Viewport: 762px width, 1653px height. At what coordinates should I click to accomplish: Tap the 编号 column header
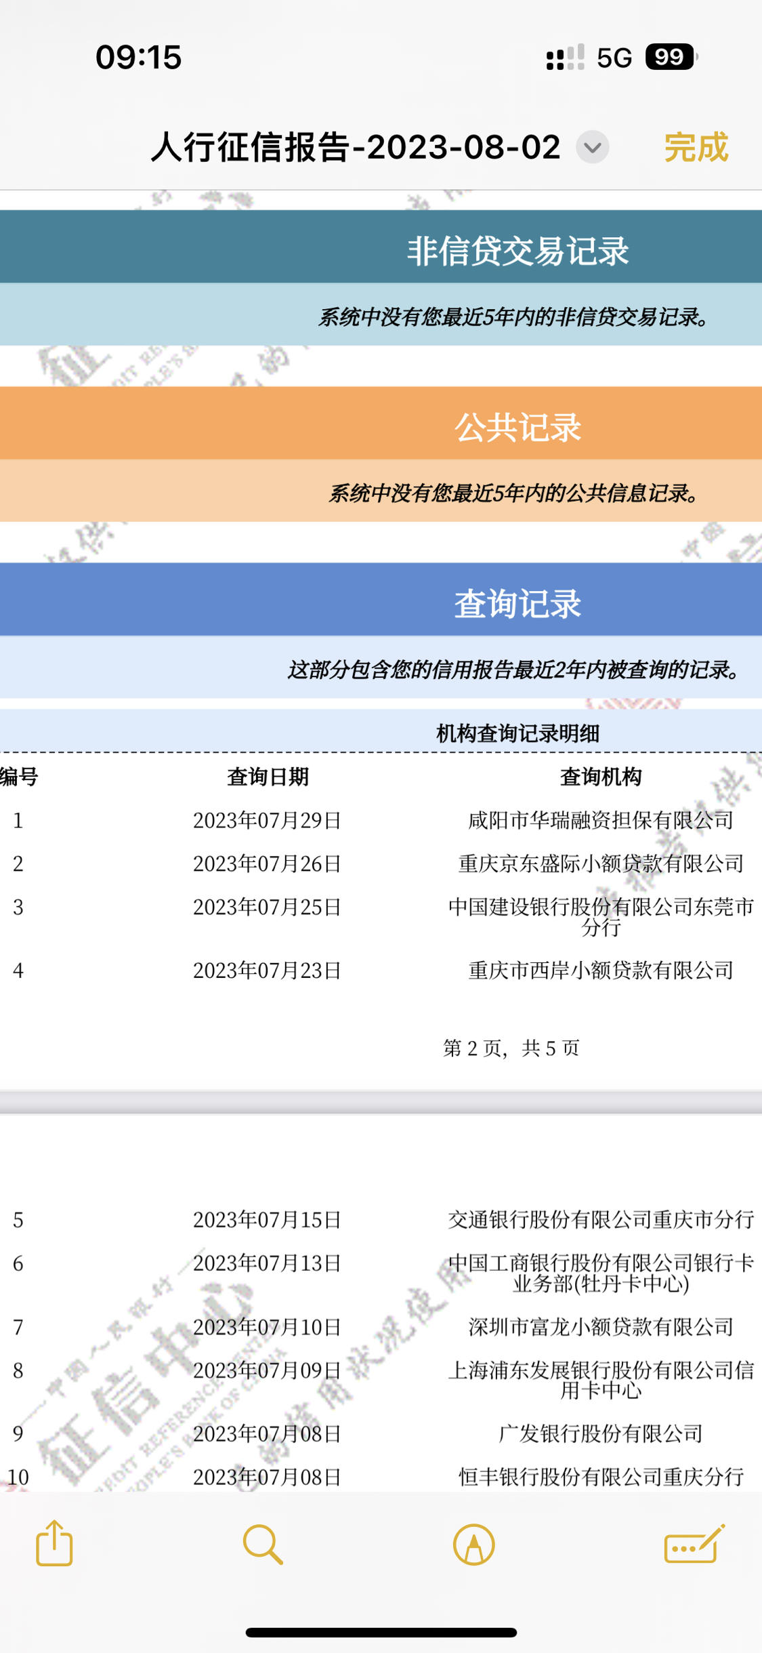click(x=19, y=777)
